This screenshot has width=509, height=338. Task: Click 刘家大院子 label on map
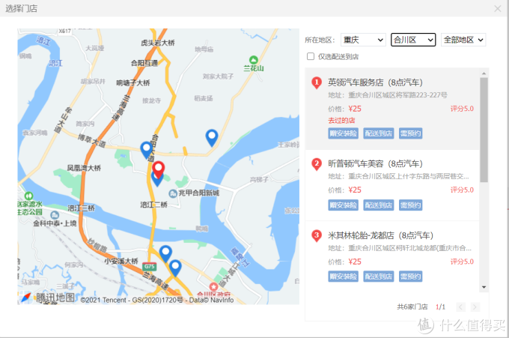click(x=218, y=76)
